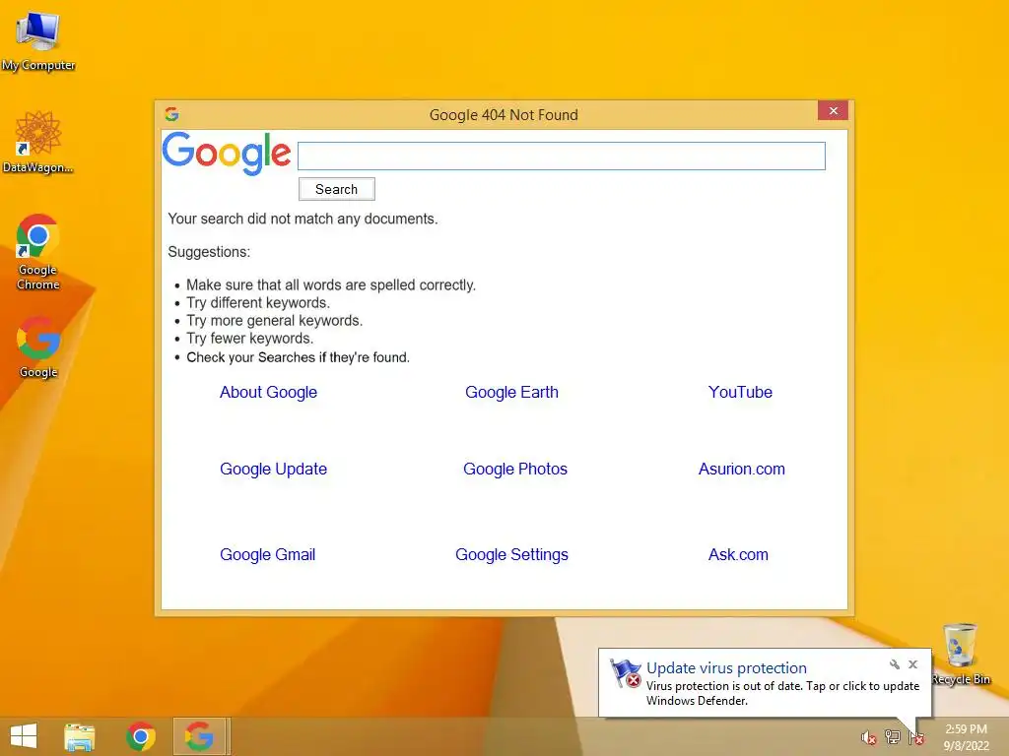
Task: Open the Recycle Bin on desktop
Action: click(961, 654)
